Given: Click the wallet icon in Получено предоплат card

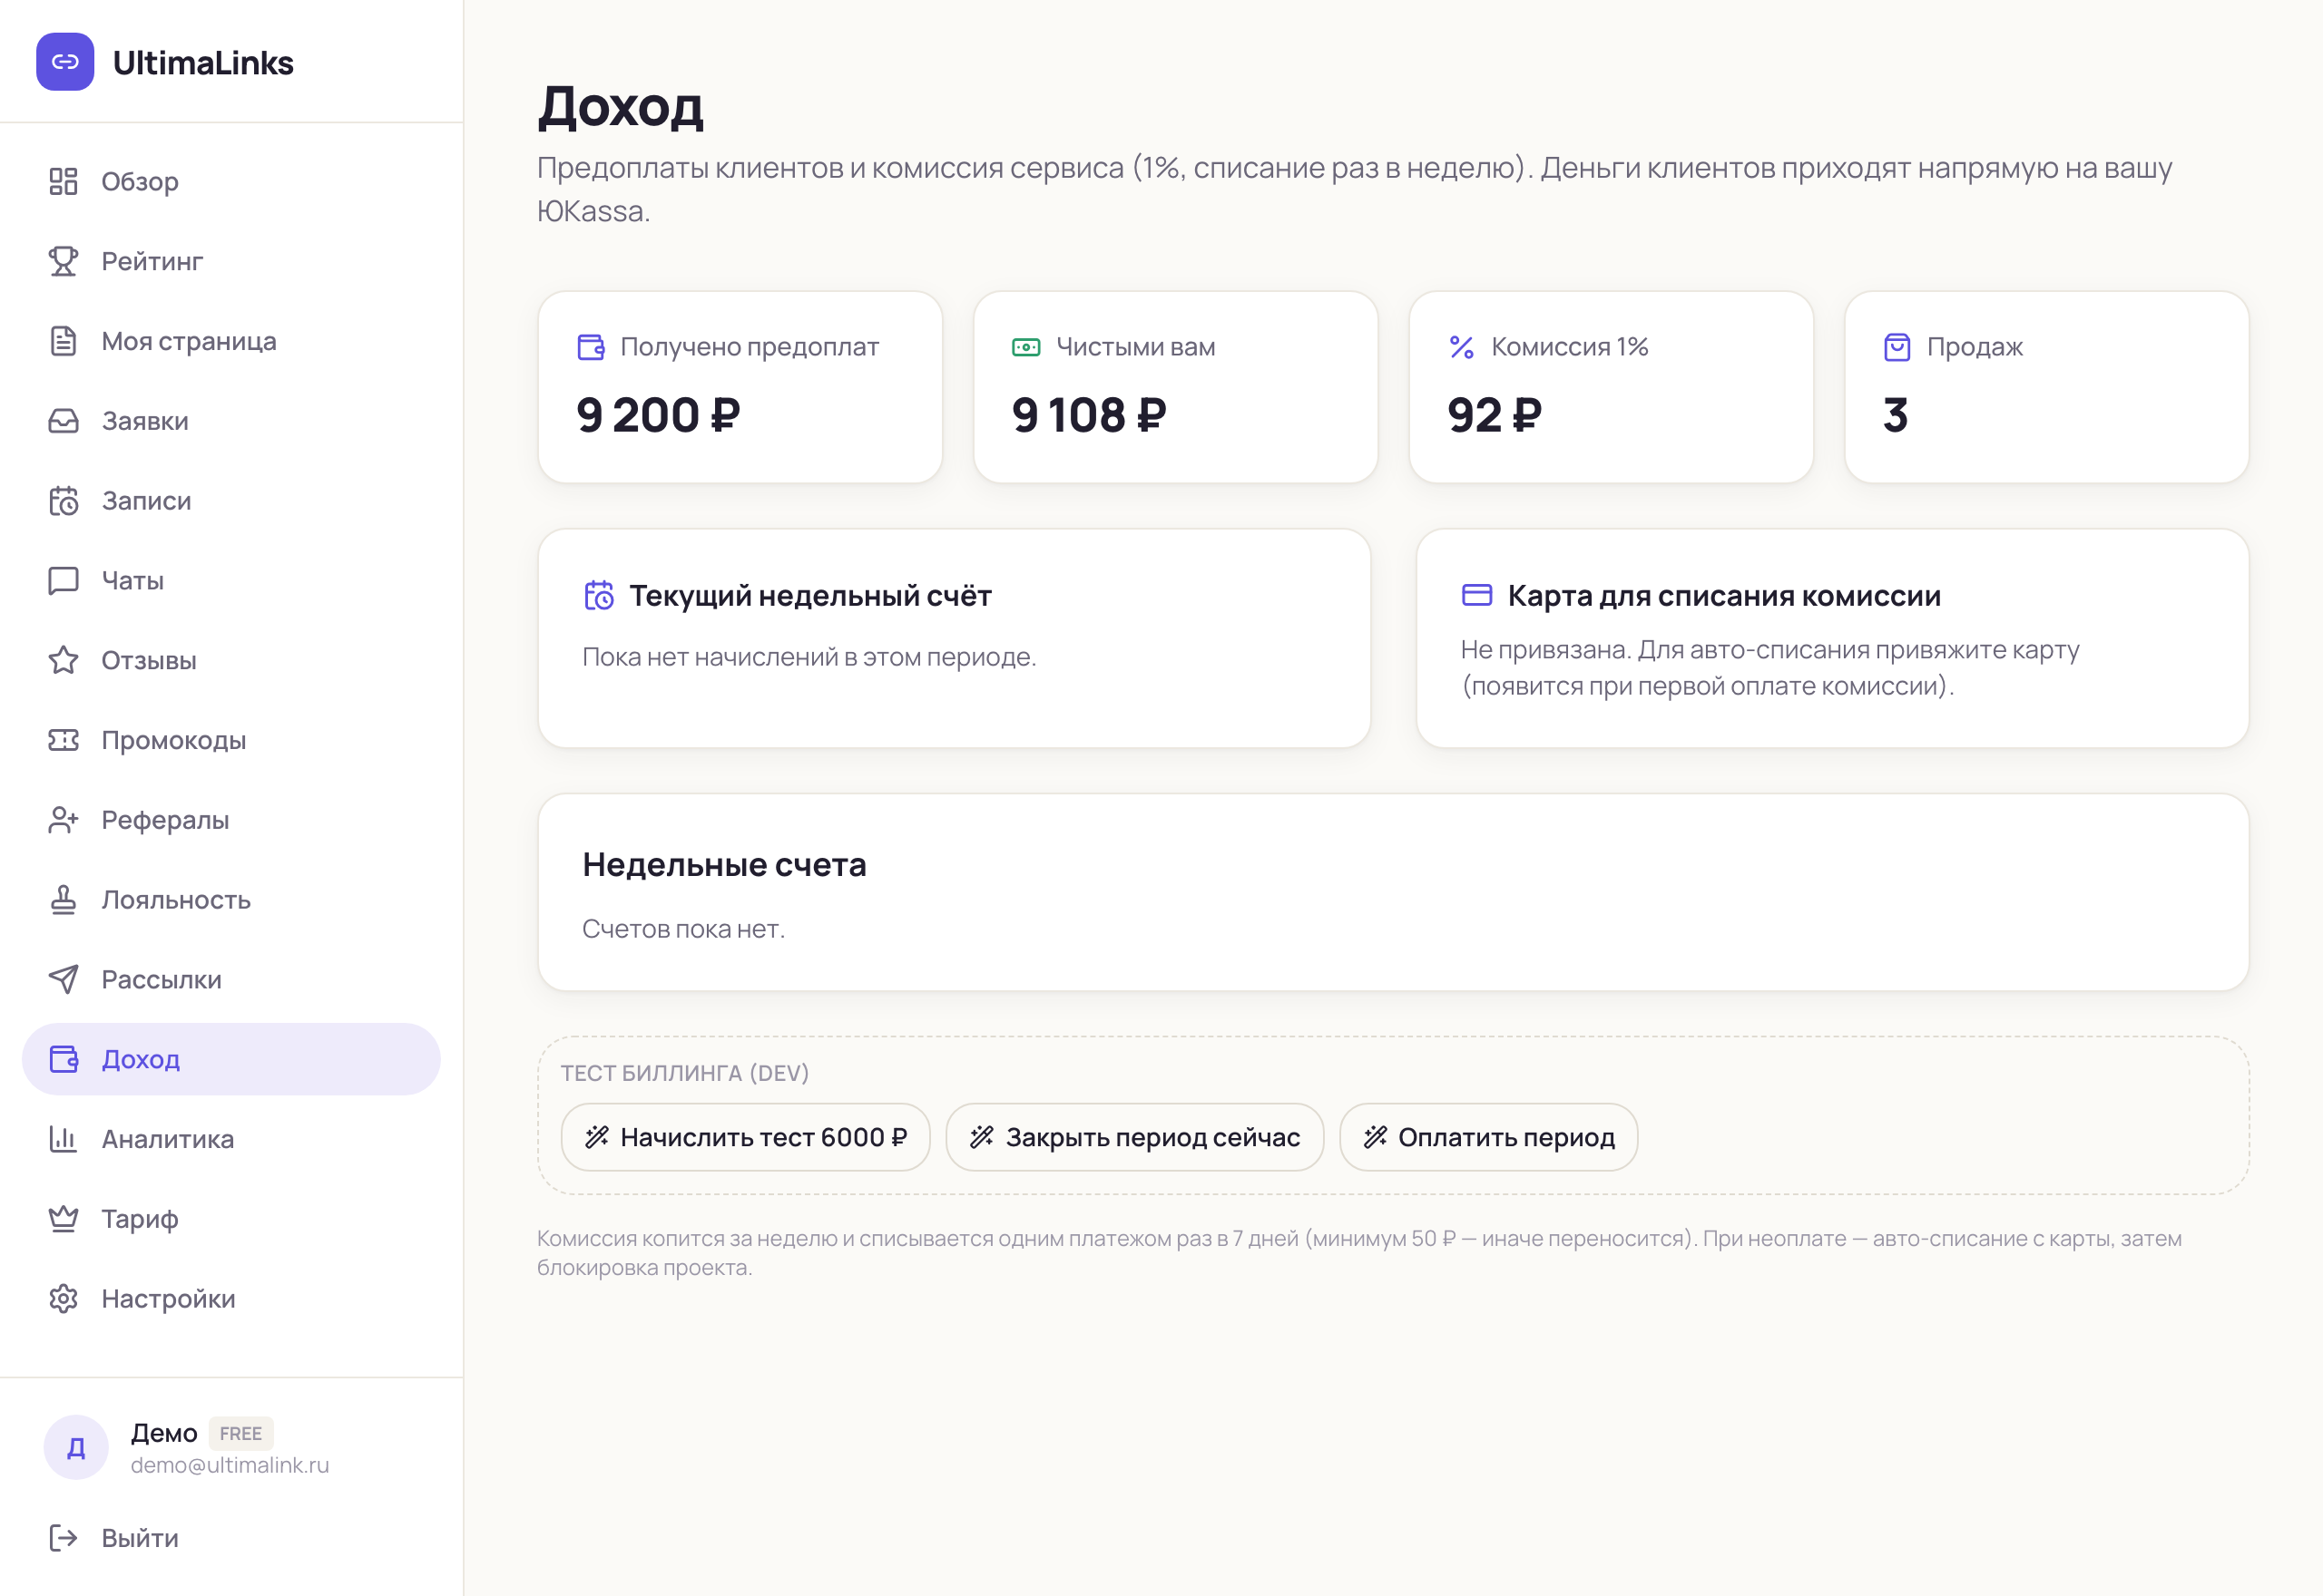Looking at the screenshot, I should tap(592, 347).
